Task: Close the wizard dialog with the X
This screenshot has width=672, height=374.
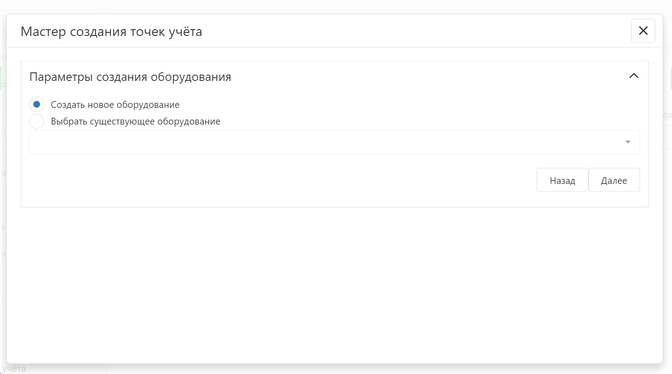Action: point(643,31)
